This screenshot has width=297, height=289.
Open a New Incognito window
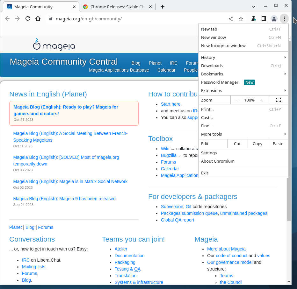click(243, 46)
